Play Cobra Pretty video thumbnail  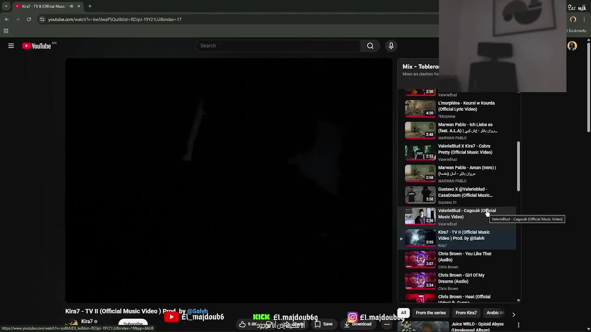[x=420, y=152]
